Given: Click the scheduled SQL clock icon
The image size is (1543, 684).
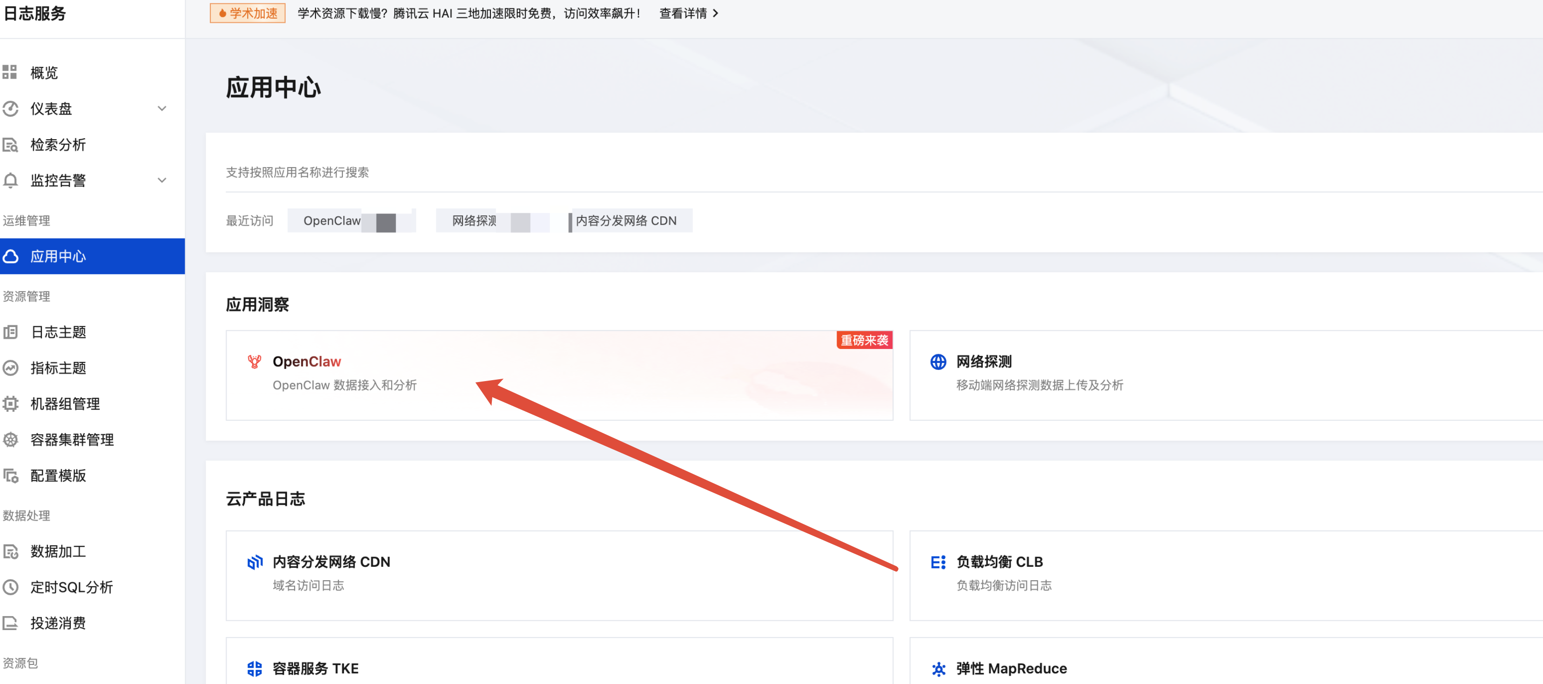Looking at the screenshot, I should pyautogui.click(x=10, y=587).
